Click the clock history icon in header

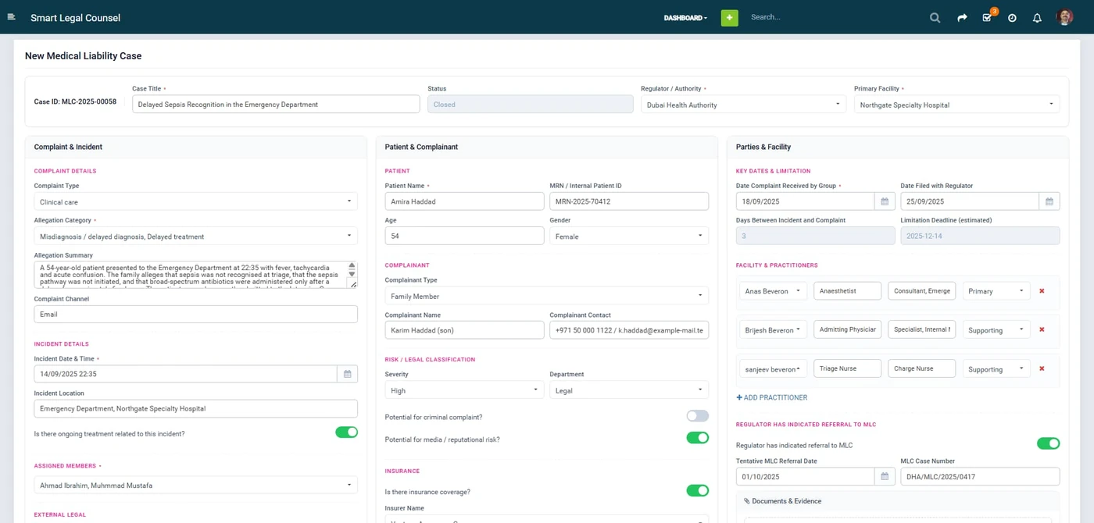(1012, 17)
